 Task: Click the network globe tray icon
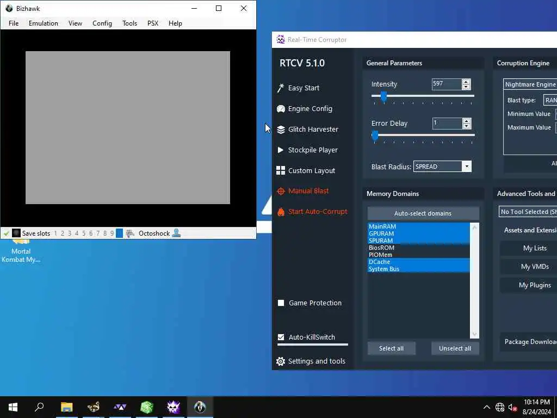[x=500, y=407]
